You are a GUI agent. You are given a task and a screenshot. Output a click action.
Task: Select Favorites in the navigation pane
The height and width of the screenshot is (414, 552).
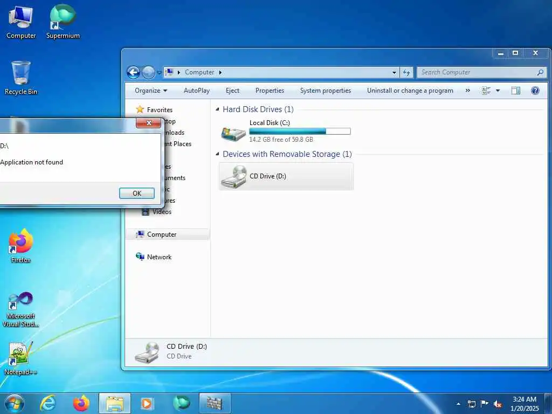pyautogui.click(x=160, y=110)
